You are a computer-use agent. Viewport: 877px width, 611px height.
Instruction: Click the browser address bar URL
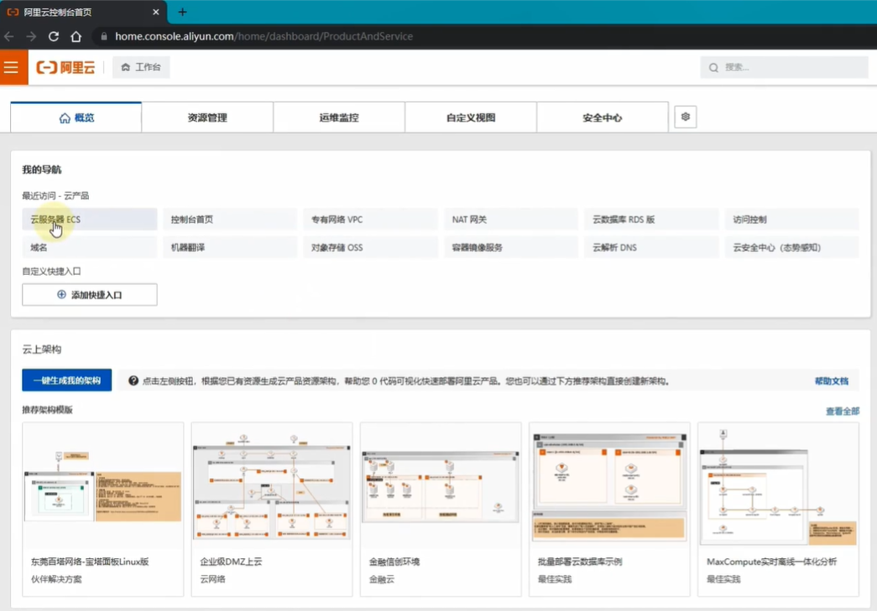pyautogui.click(x=264, y=36)
